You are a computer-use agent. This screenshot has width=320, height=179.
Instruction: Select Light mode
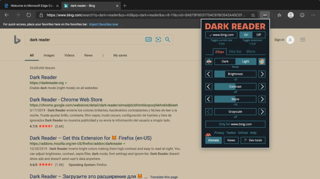(x=246, y=61)
